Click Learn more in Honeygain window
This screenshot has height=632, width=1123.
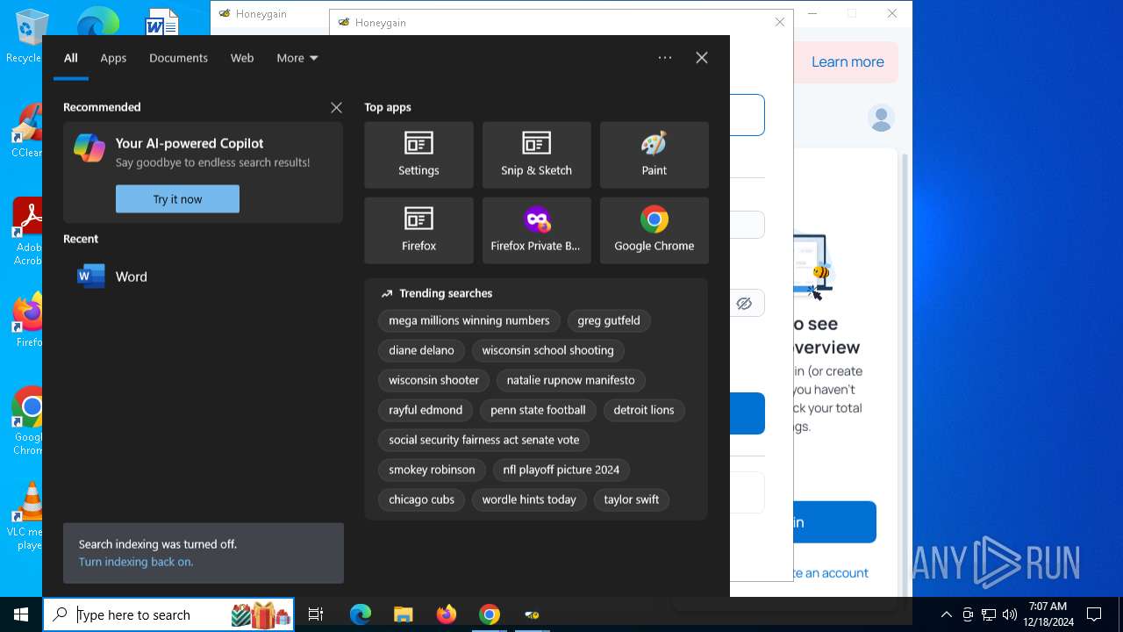(848, 61)
